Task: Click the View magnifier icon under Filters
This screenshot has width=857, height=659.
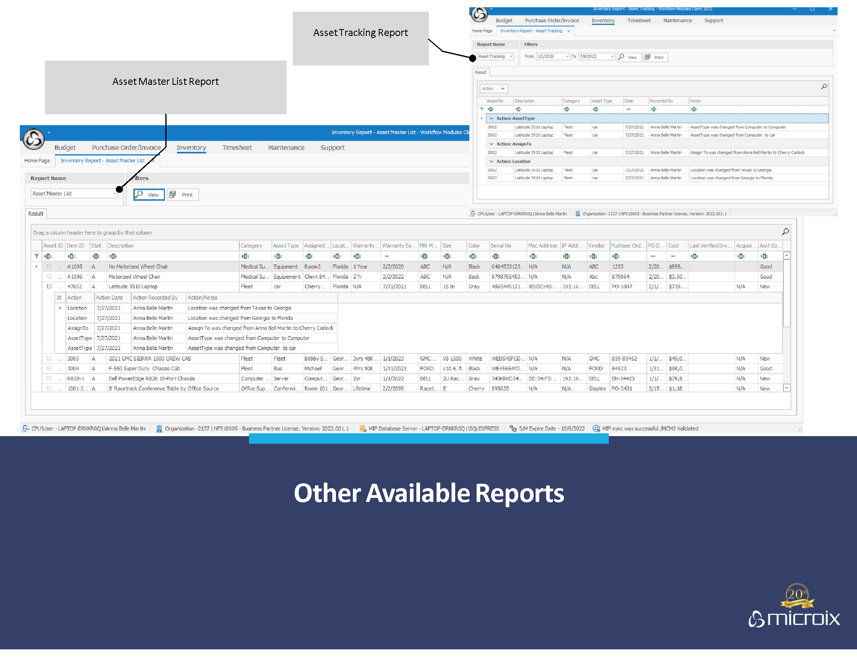Action: (x=139, y=194)
